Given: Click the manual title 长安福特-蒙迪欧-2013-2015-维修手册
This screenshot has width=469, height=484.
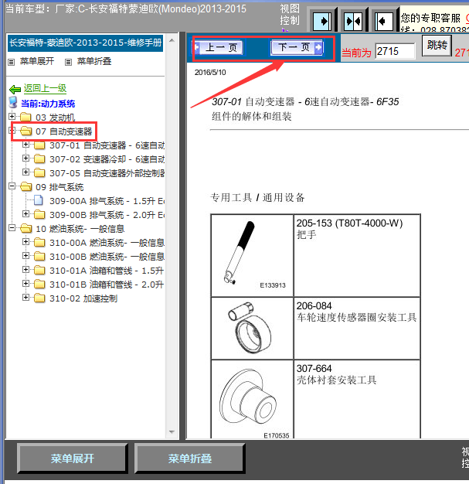Looking at the screenshot, I should 85,43.
